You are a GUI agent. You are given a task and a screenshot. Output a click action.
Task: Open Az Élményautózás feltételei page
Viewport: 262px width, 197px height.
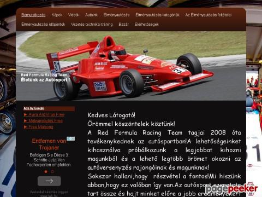click(209, 15)
